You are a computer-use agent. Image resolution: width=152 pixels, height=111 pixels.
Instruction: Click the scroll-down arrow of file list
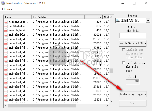[112, 101]
